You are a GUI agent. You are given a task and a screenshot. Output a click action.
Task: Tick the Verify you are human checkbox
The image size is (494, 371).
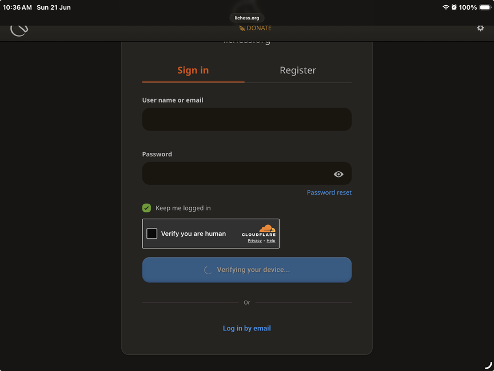pyautogui.click(x=152, y=234)
